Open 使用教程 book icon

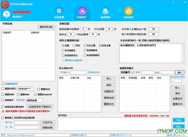click(x=105, y=11)
